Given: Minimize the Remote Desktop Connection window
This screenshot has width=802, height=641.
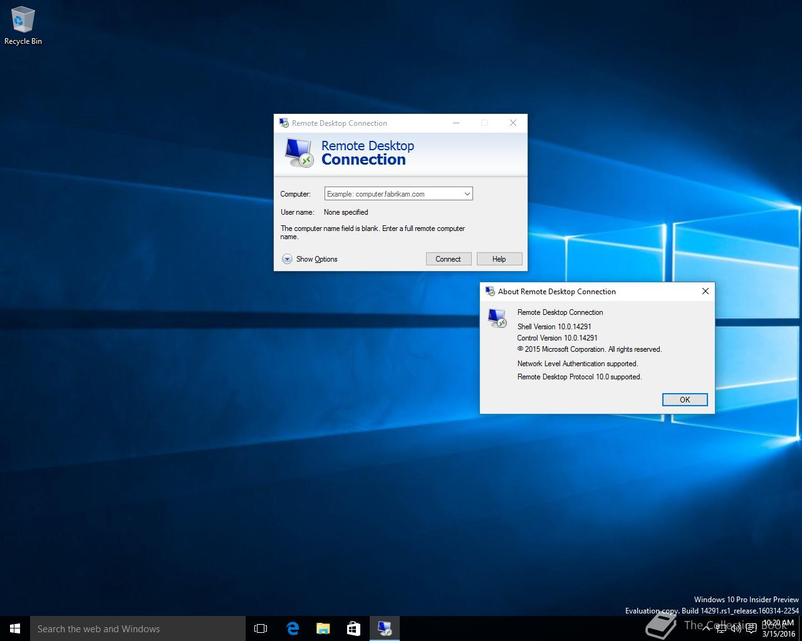Looking at the screenshot, I should click(456, 123).
